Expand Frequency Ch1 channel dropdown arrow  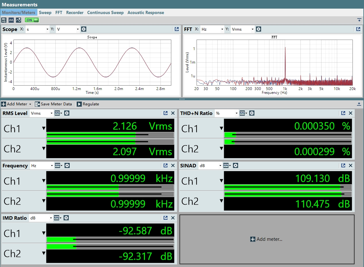click(x=43, y=180)
